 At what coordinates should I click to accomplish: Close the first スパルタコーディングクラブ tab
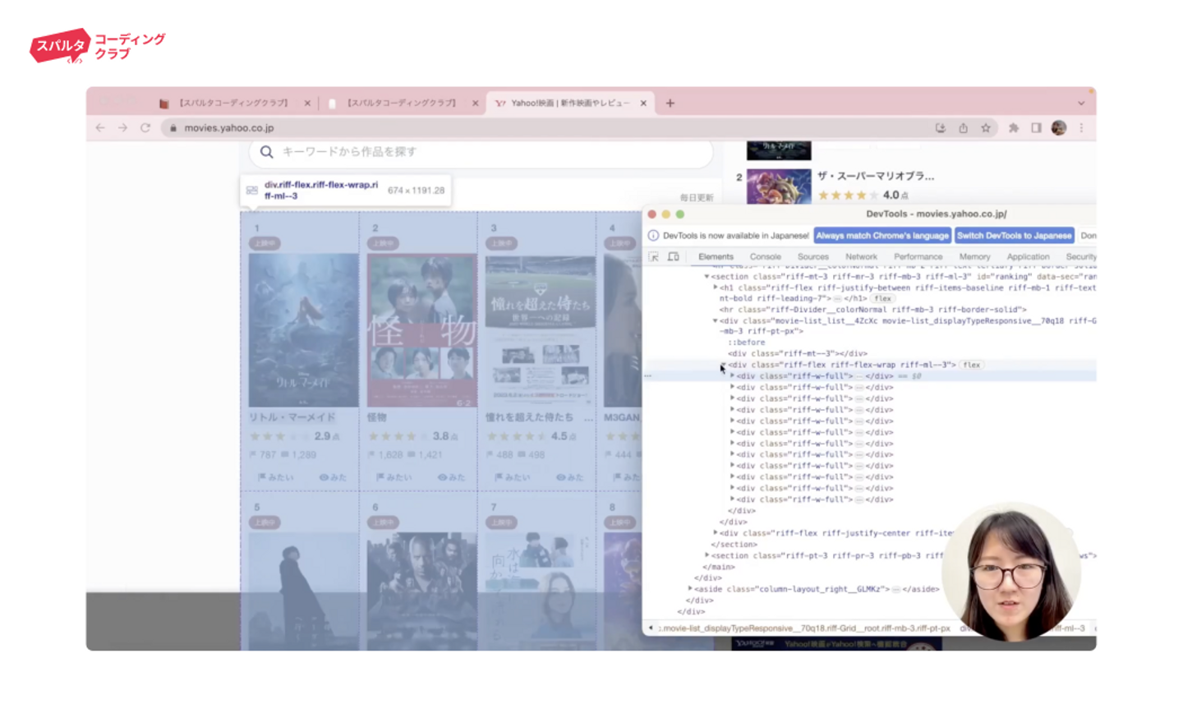point(307,104)
